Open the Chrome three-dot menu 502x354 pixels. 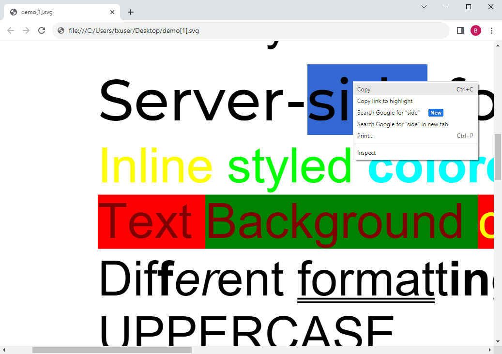pyautogui.click(x=491, y=30)
